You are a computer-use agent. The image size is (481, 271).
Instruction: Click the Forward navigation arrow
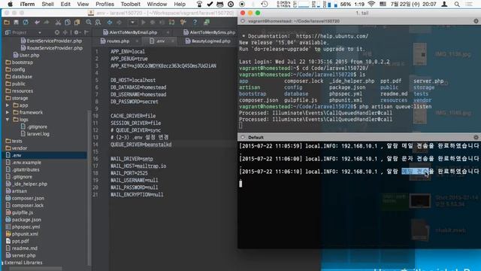point(119,22)
